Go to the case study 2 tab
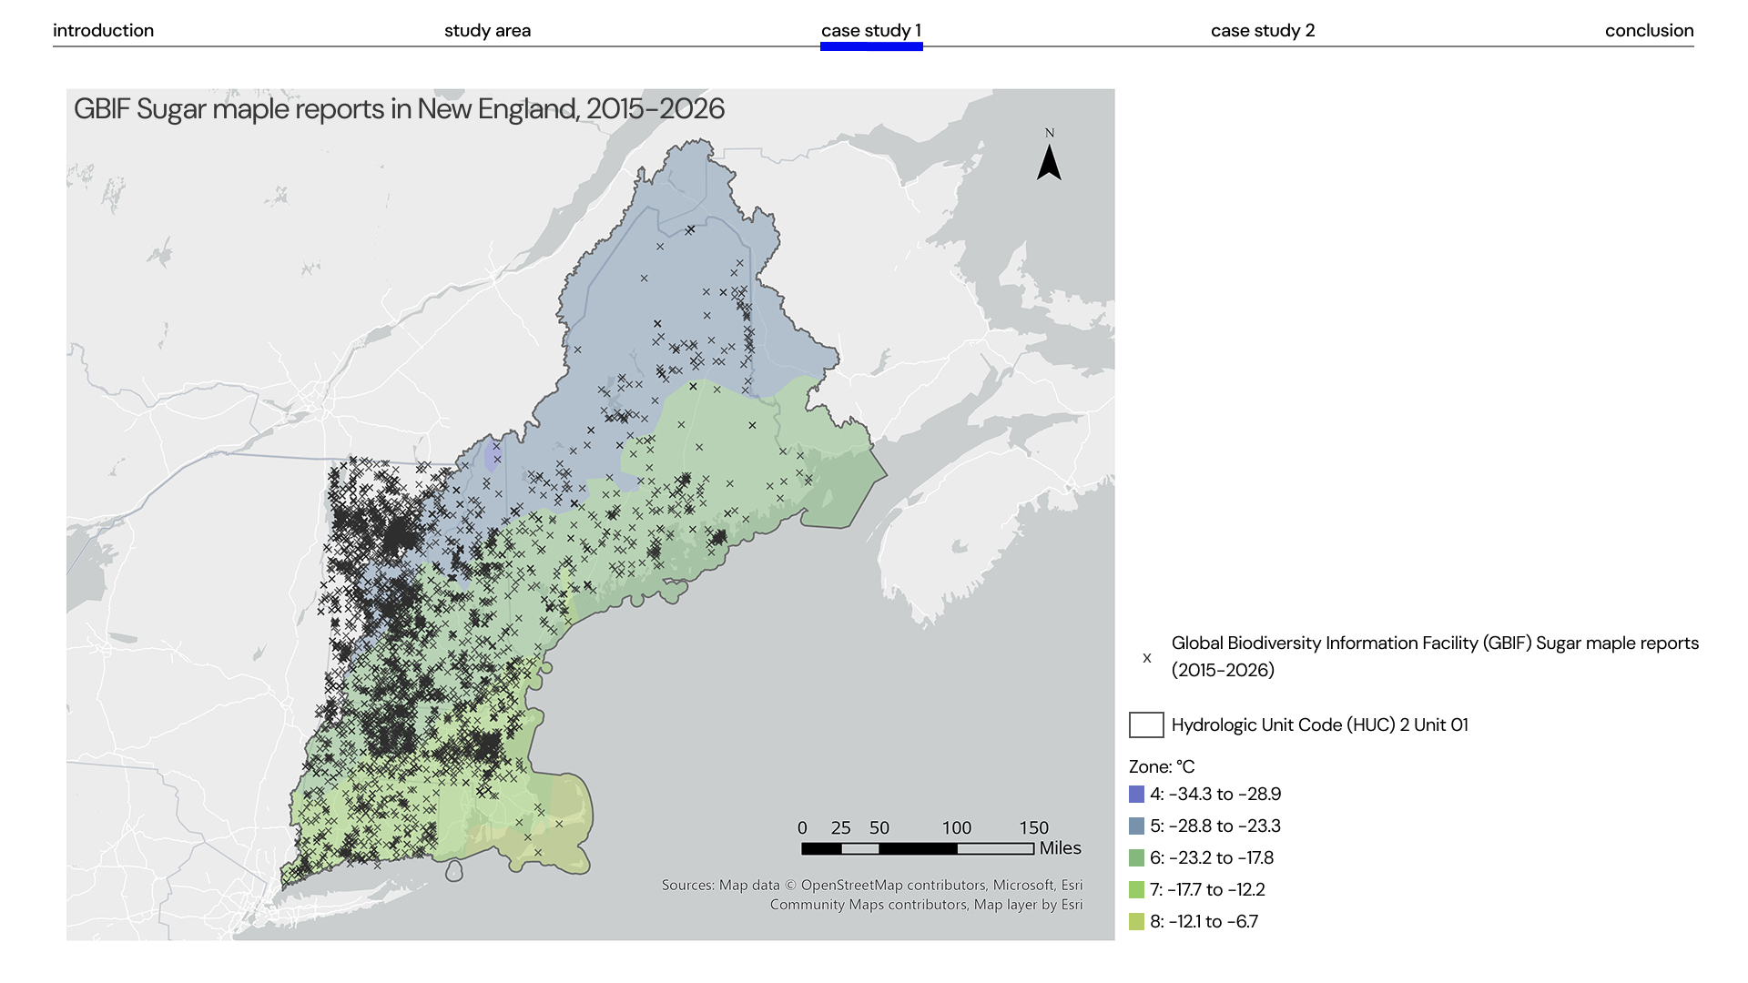 pos(1262,30)
